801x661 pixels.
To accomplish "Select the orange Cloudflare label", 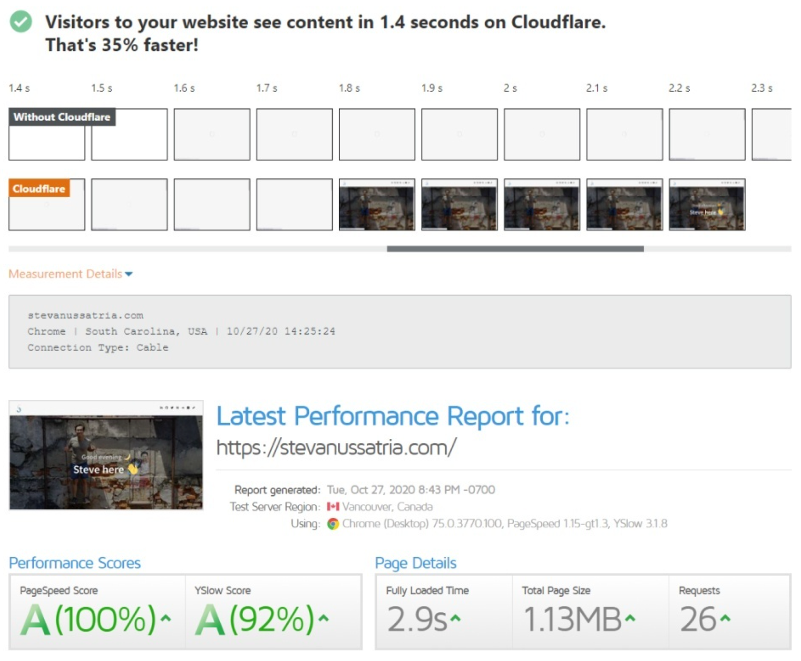I will click(x=39, y=188).
